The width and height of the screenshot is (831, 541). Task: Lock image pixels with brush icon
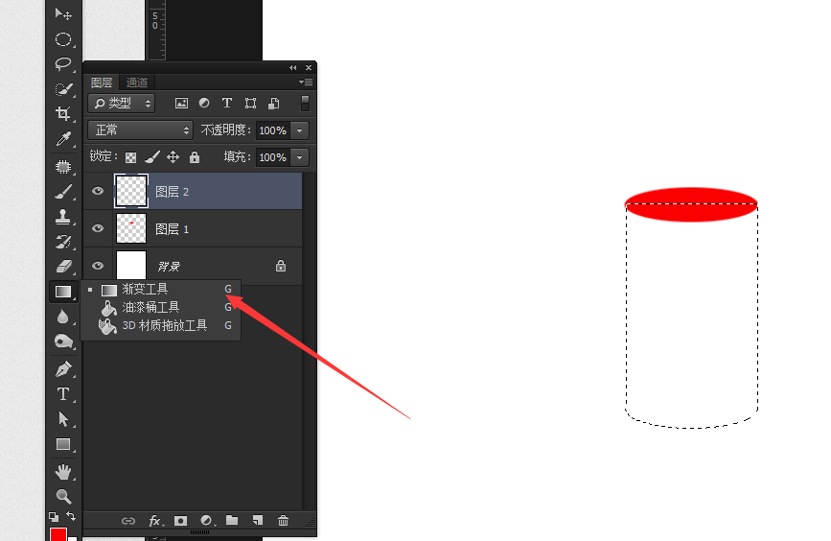(x=152, y=157)
